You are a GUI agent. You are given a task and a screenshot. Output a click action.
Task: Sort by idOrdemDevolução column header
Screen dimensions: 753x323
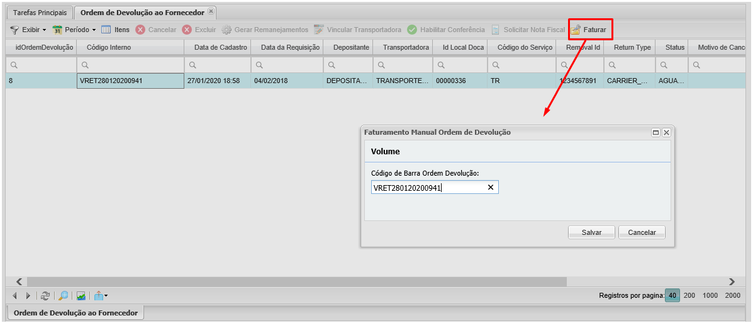[x=42, y=48]
